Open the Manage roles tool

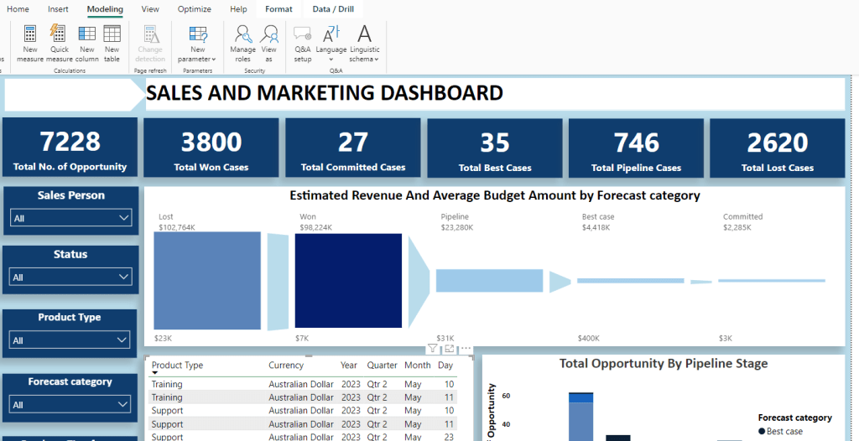tap(243, 43)
